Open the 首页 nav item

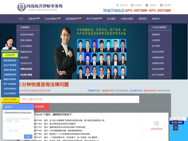(x=21, y=19)
